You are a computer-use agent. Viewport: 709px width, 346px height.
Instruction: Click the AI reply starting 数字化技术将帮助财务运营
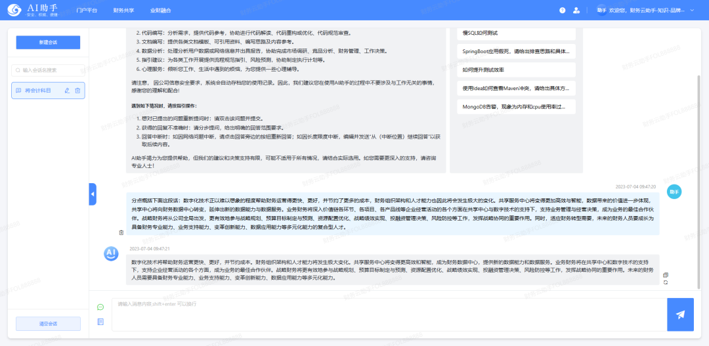393,270
